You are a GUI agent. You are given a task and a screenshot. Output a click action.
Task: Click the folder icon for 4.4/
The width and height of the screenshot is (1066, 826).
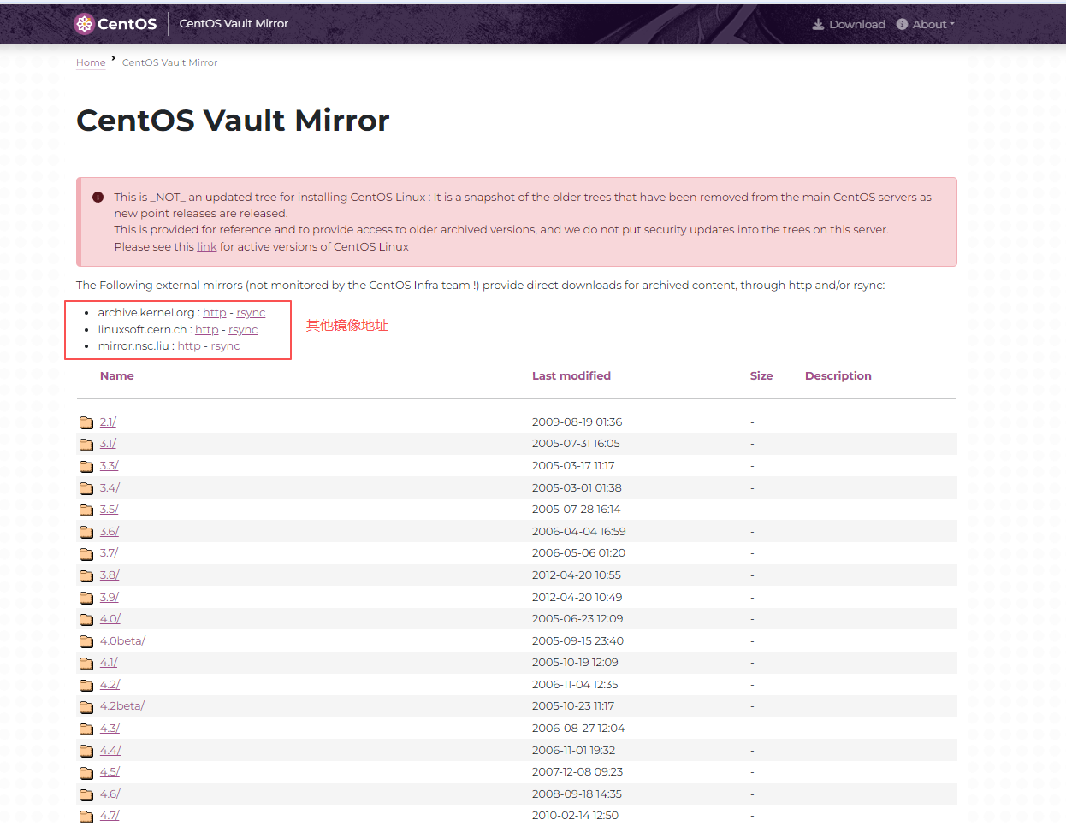(x=86, y=751)
